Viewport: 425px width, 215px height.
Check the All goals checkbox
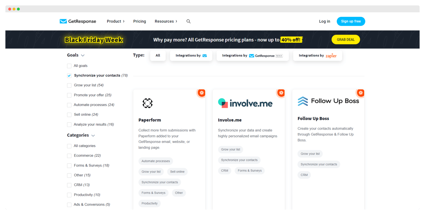[69, 66]
